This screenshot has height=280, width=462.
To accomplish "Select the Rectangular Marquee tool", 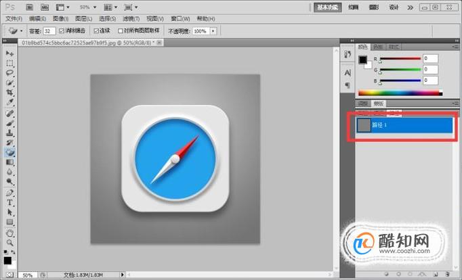I will click(x=9, y=63).
